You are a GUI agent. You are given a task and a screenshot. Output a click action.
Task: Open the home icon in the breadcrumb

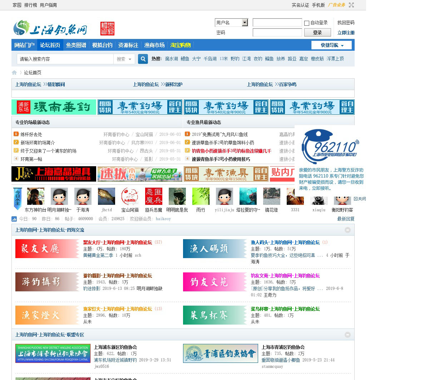[14, 73]
